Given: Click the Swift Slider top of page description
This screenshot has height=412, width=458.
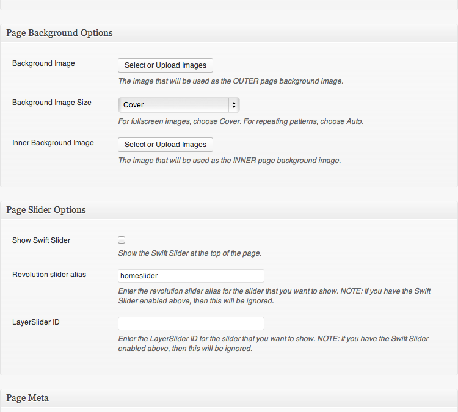Looking at the screenshot, I should pyautogui.click(x=190, y=253).
